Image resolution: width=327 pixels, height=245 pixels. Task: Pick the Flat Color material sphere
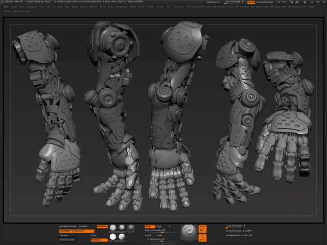point(113,237)
